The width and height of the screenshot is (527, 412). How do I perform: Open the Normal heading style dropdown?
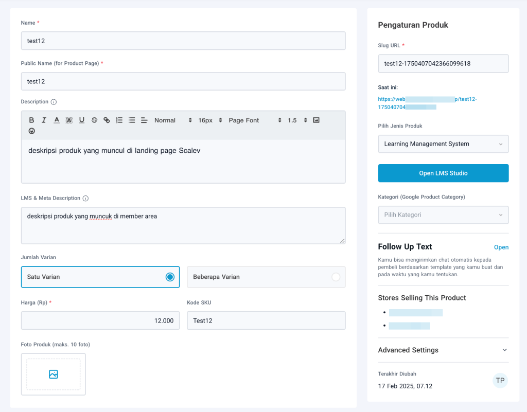point(173,120)
